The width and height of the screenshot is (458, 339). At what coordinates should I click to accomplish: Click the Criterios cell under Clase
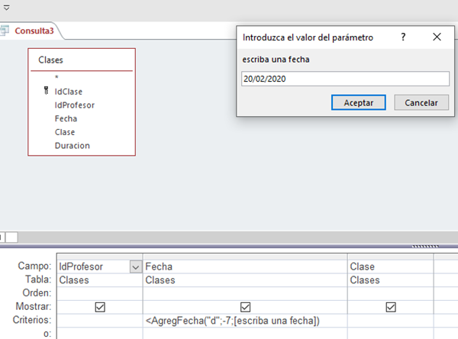391,321
